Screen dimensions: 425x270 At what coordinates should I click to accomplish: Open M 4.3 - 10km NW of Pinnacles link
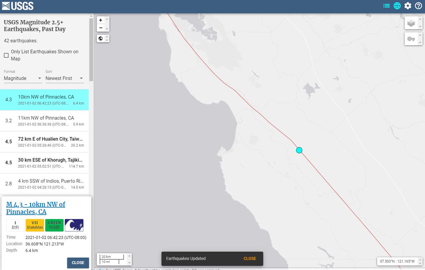pyautogui.click(x=35, y=208)
